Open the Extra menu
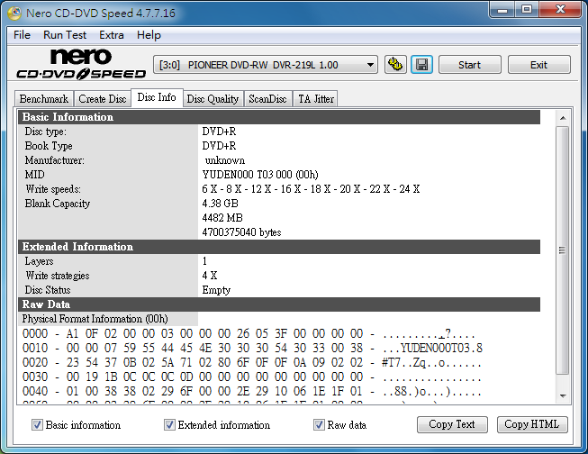This screenshot has height=454, width=588. (x=112, y=35)
